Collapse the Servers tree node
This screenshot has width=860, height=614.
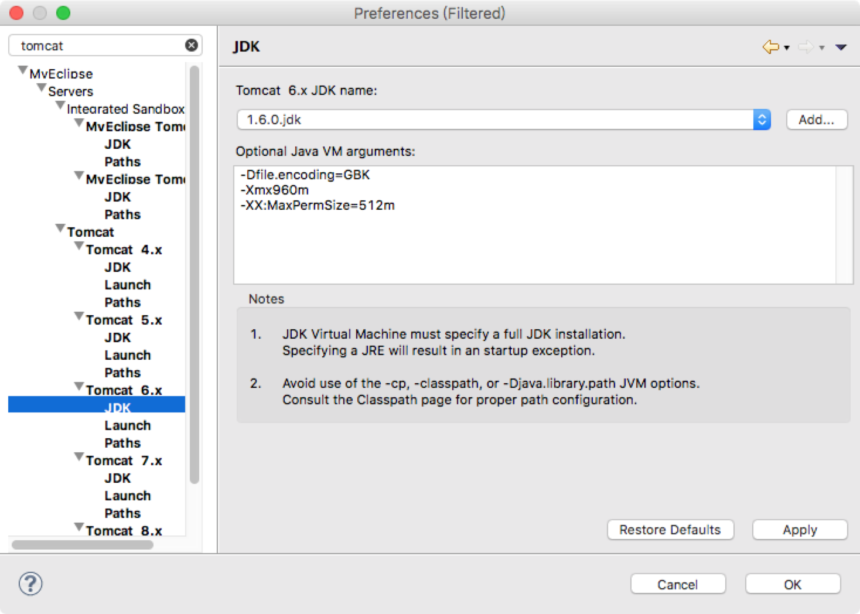click(x=42, y=88)
